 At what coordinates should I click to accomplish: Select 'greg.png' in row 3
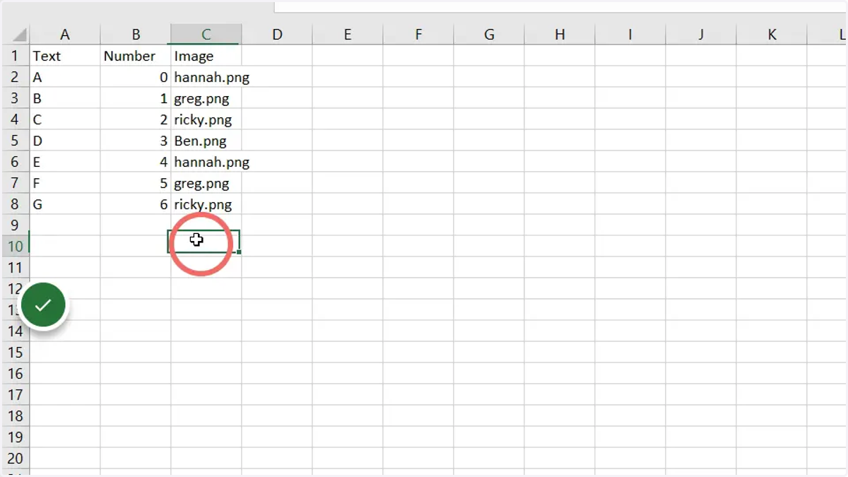pyautogui.click(x=206, y=98)
